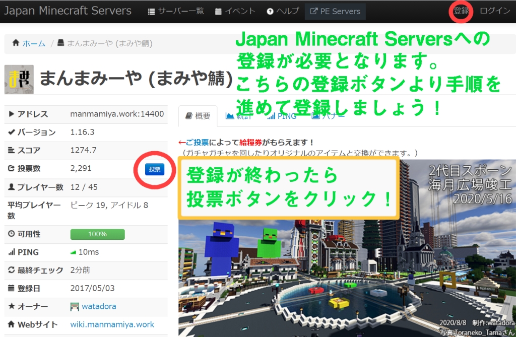Image resolution: width=516 pixels, height=337 pixels.
Task: Click server address manmamiya.work:14400
Action: [x=117, y=114]
